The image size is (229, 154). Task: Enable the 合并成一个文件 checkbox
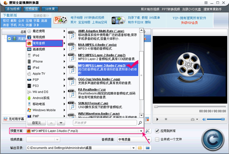pos(157,139)
